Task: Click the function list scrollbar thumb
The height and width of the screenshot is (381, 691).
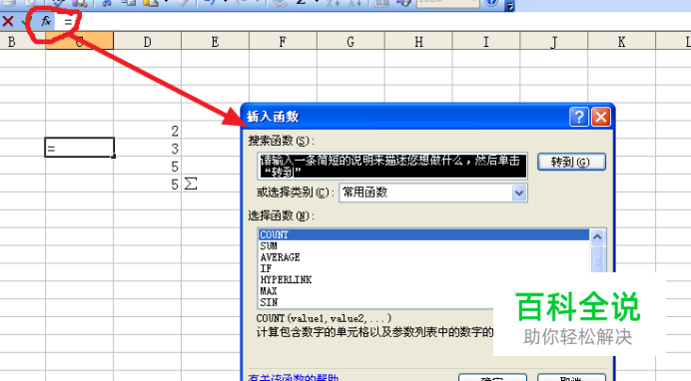Action: (597, 259)
